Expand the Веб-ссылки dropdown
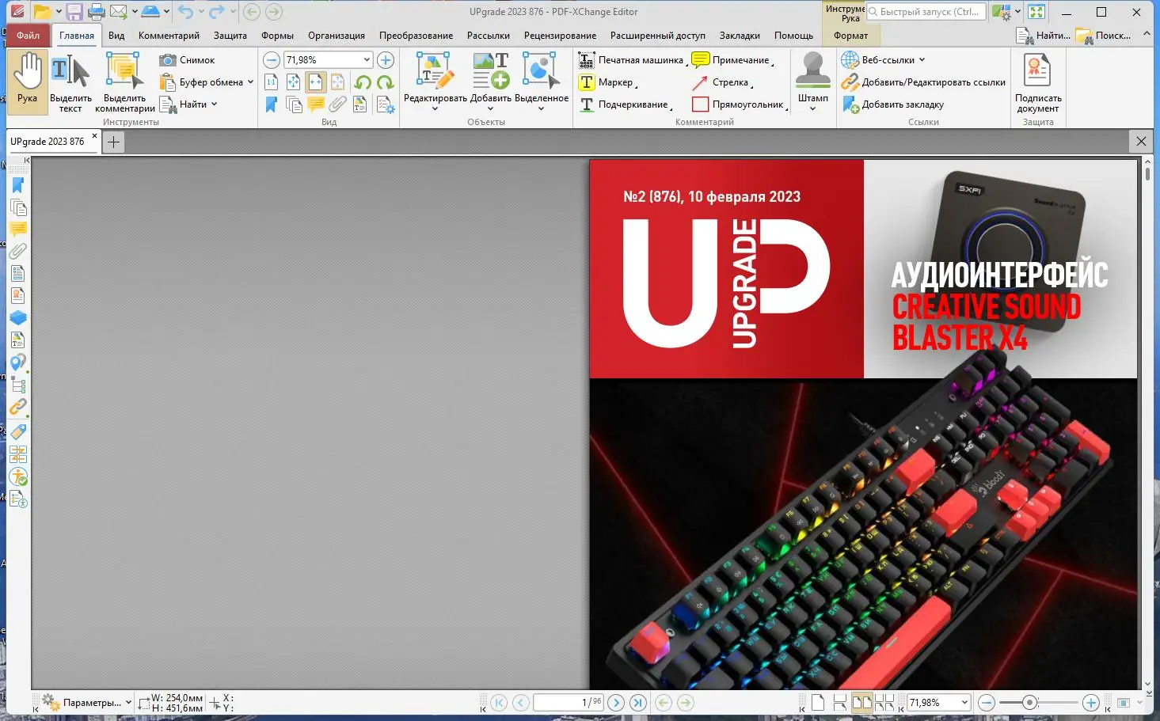 [x=922, y=60]
